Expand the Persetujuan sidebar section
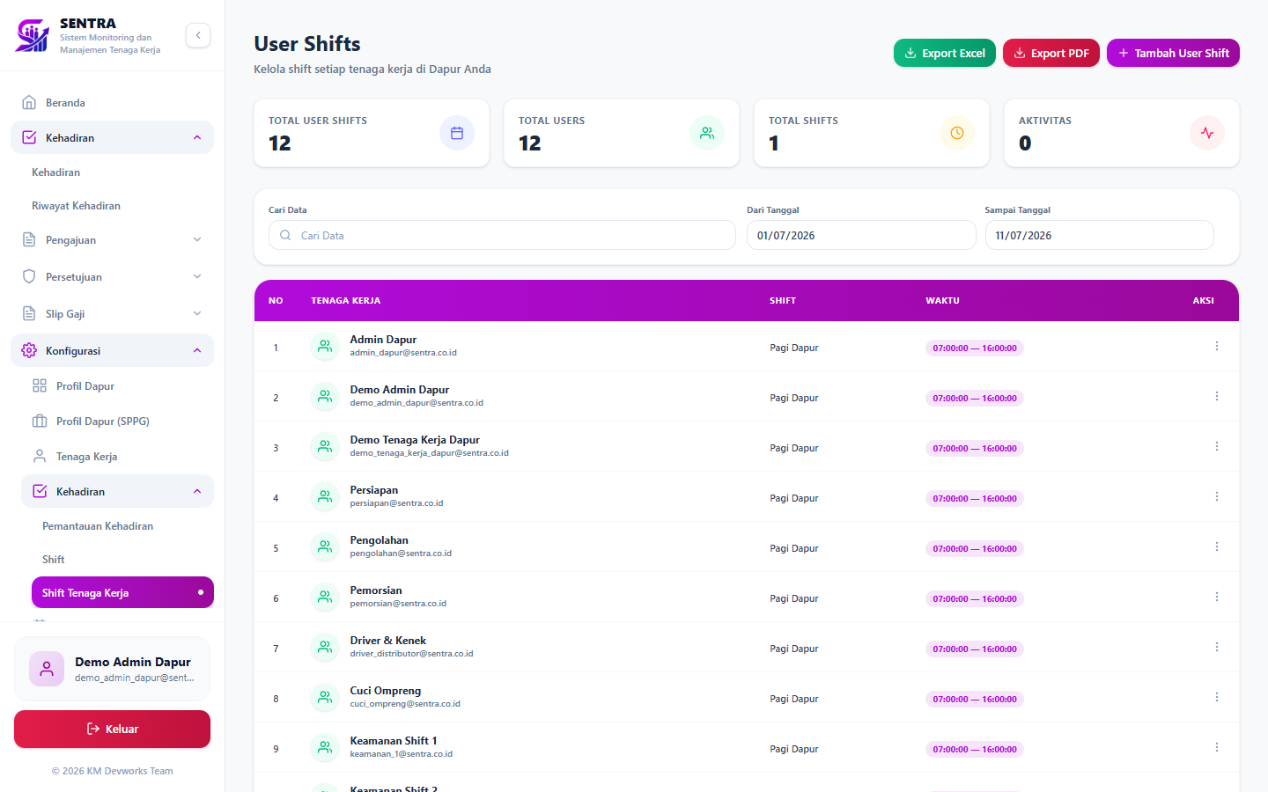 [x=112, y=276]
